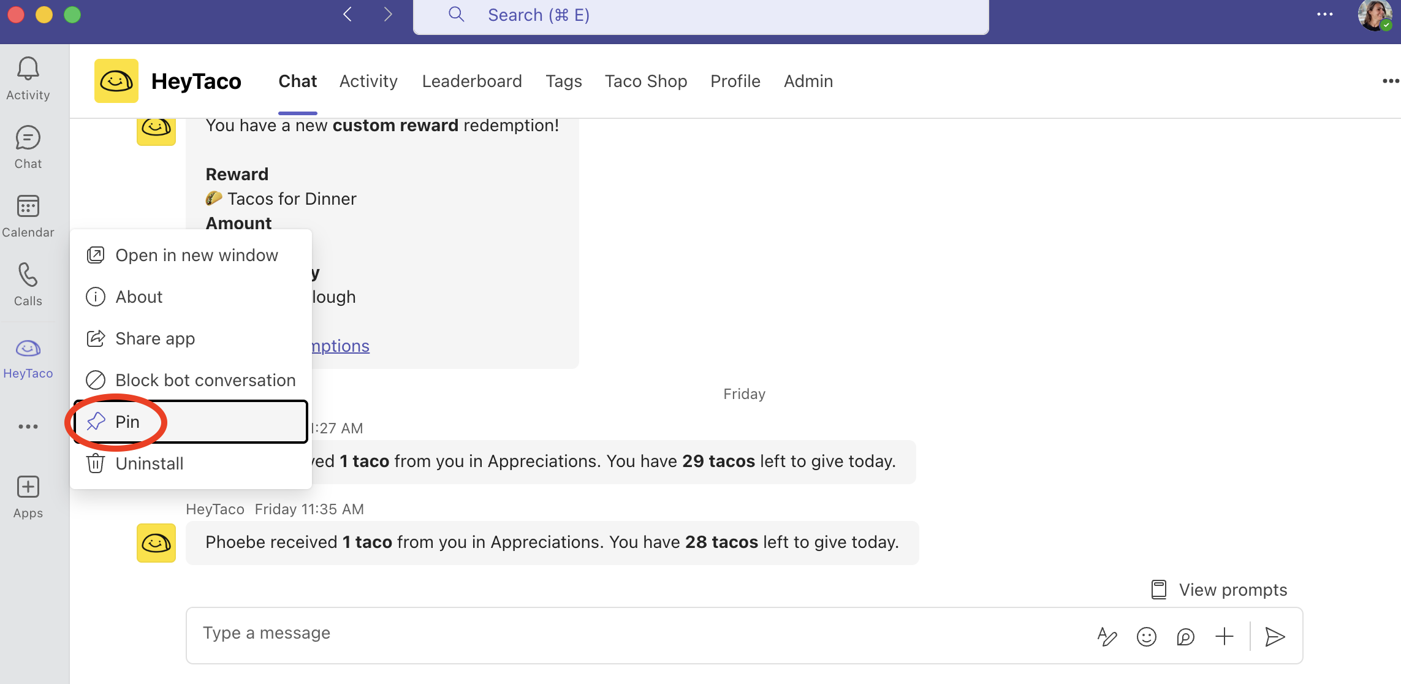Click the View prompts button
The width and height of the screenshot is (1401, 684).
(x=1220, y=590)
